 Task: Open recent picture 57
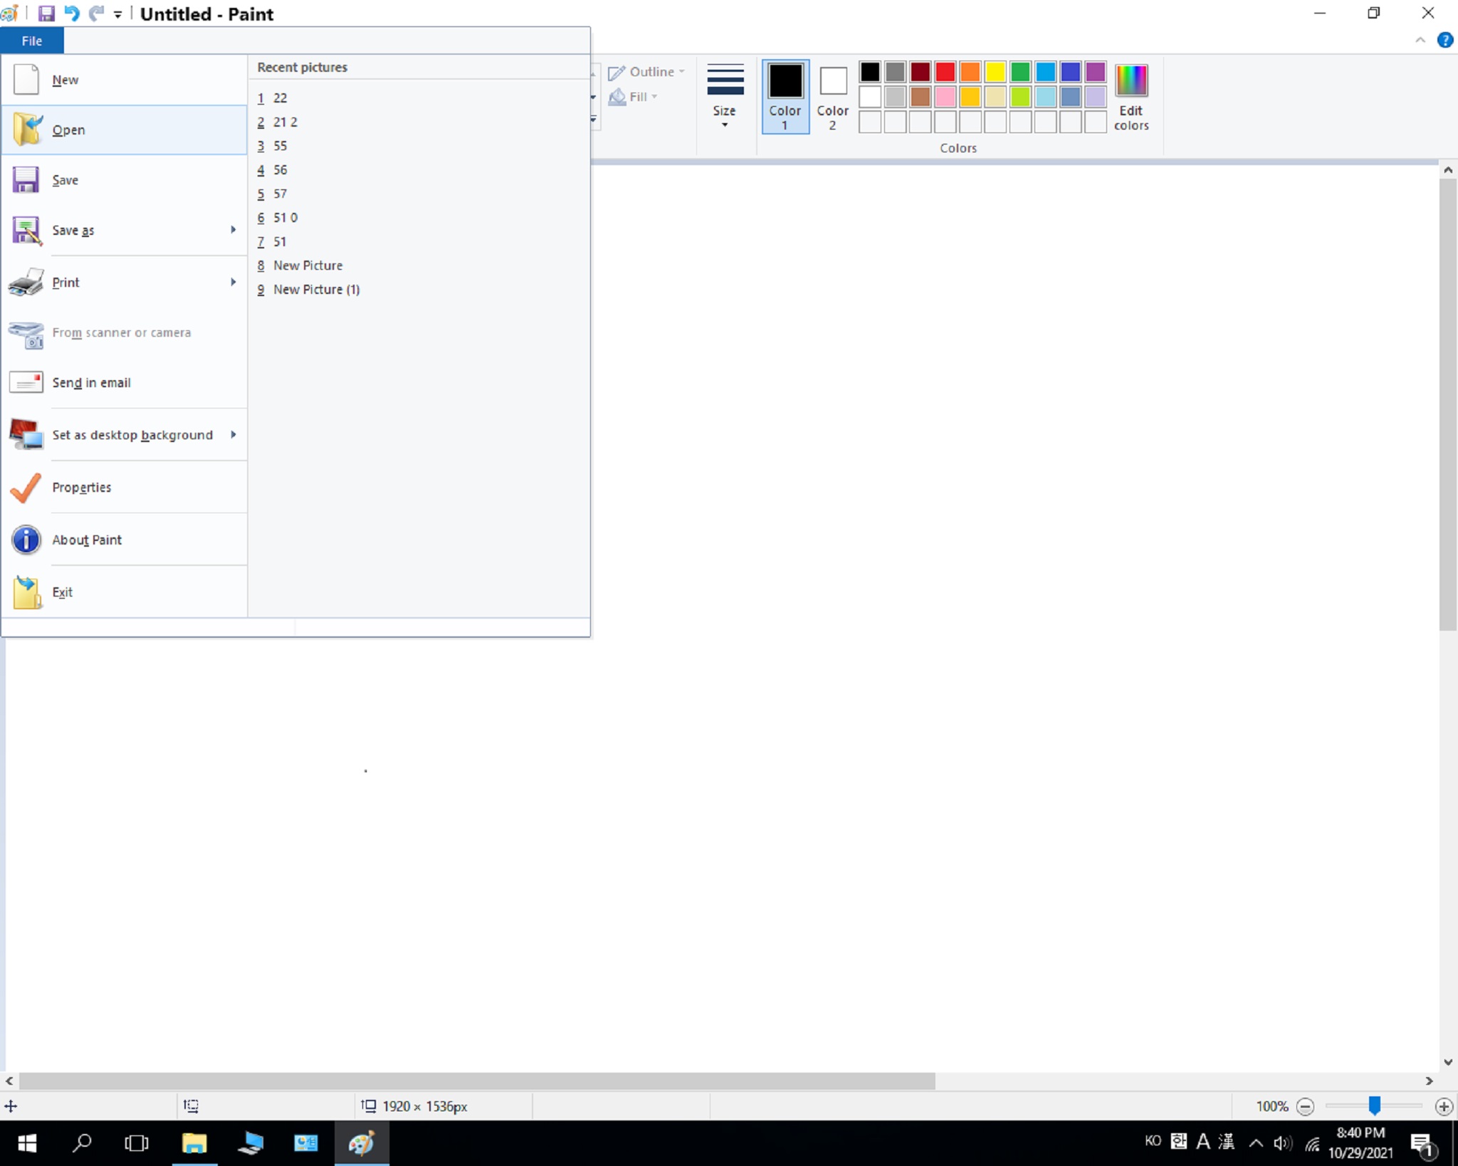tap(420, 194)
